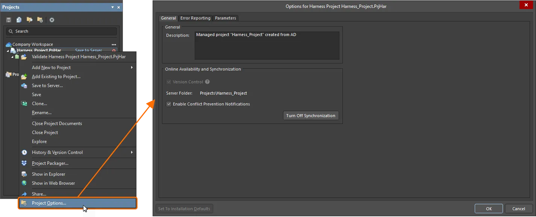
Task: Select the Company Workspace node
Action: tap(33, 44)
